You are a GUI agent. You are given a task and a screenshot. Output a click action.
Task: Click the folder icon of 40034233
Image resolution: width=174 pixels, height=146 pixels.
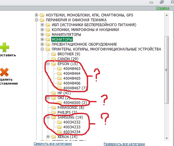[59, 127]
